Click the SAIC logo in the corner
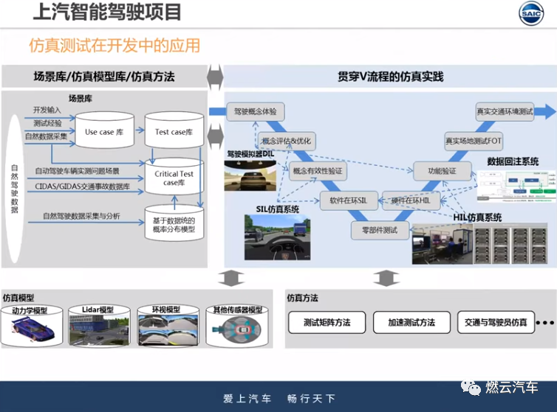The height and width of the screenshot is (412, 557). pos(531,13)
